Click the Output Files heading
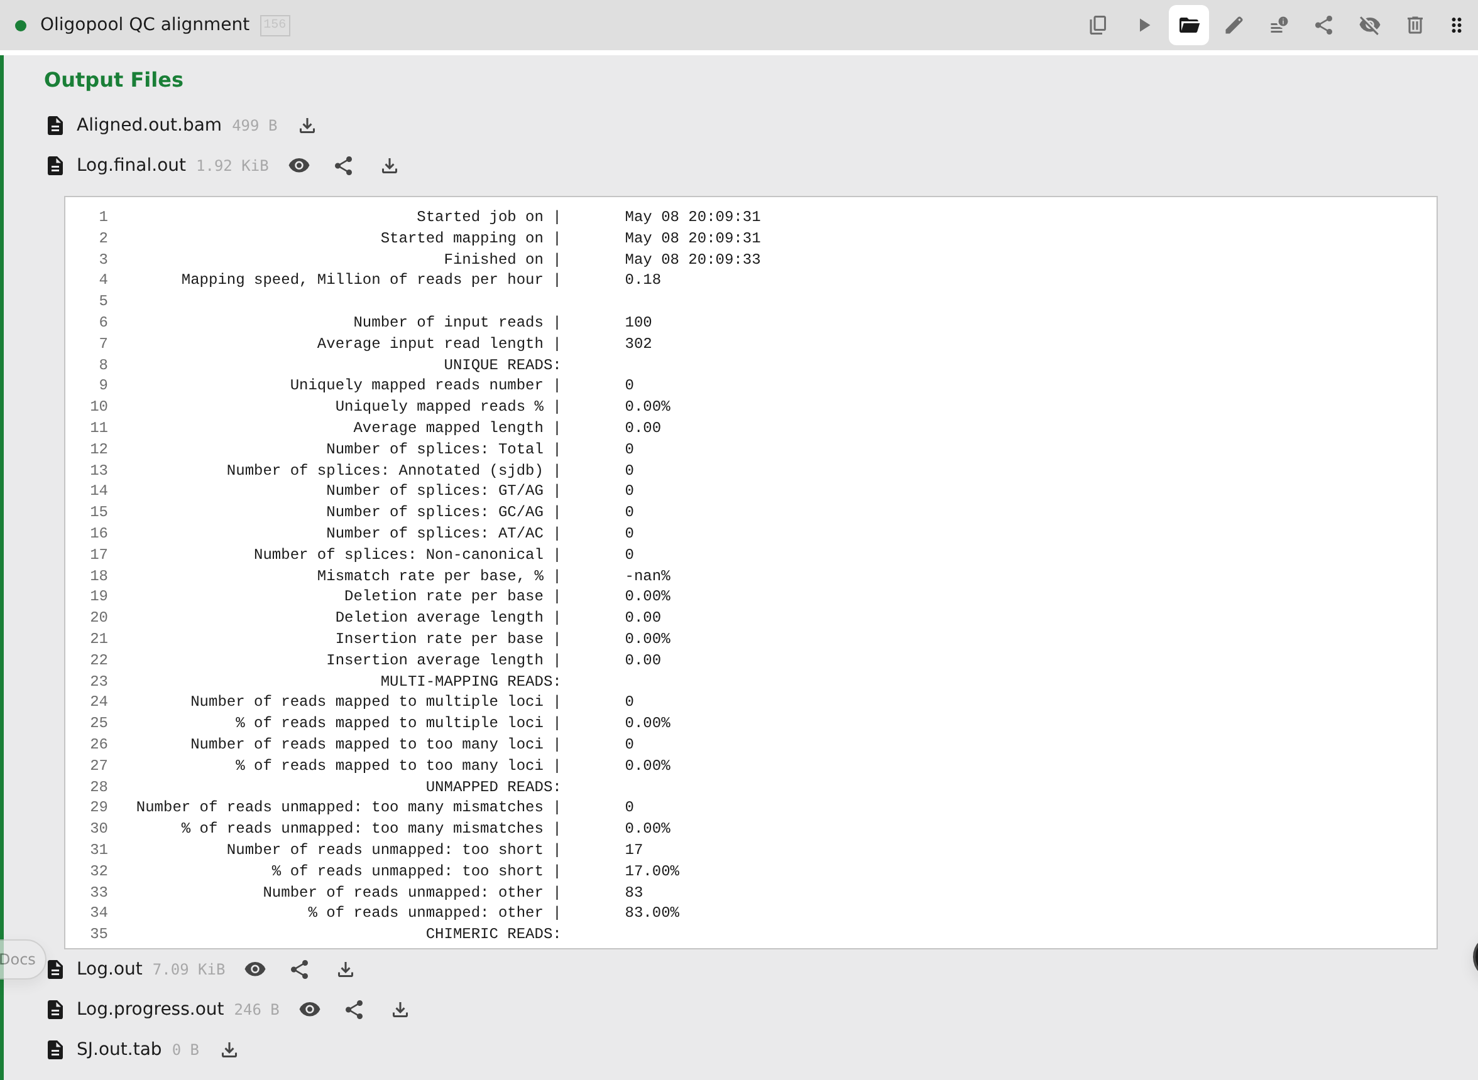 click(x=113, y=80)
